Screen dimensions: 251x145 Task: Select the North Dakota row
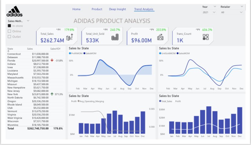pyautogui.click(x=35, y=98)
